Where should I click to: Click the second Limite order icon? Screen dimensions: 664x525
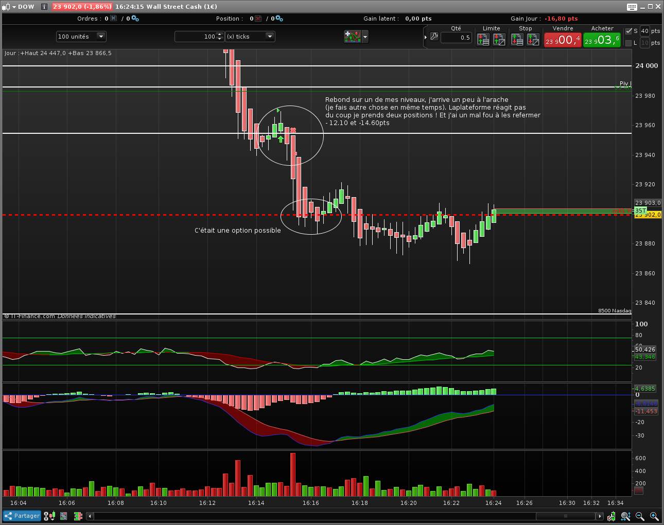click(x=499, y=39)
